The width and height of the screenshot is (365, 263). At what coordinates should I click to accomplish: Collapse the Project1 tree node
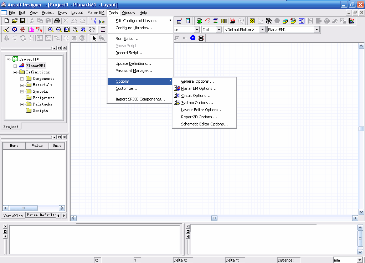tap(9, 60)
